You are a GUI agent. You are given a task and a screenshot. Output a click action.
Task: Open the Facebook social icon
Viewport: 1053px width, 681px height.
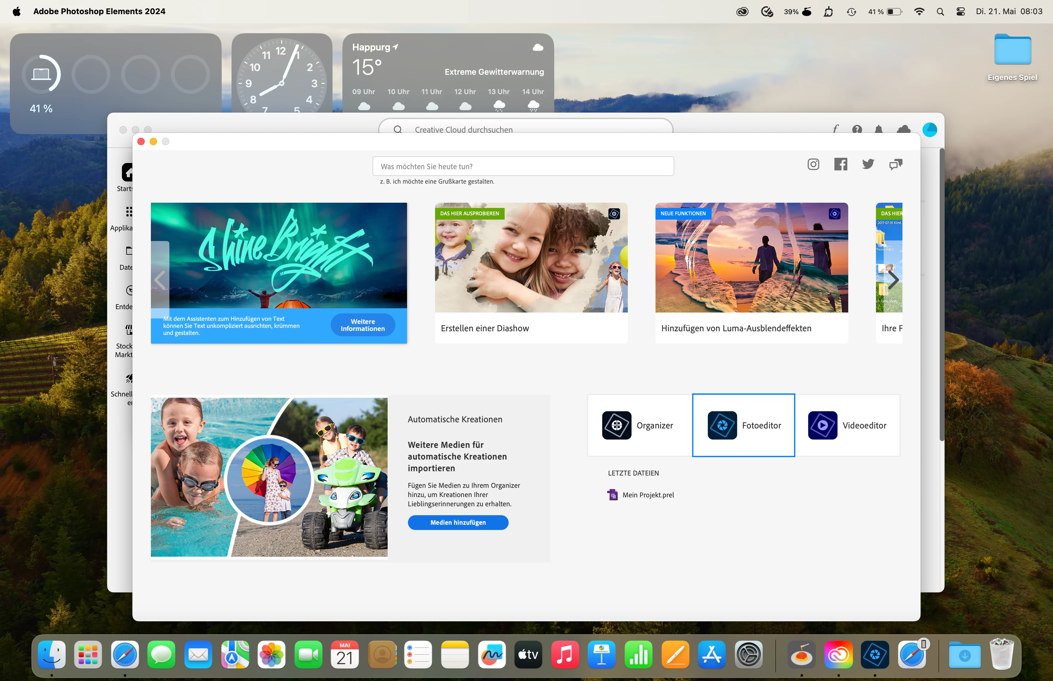840,164
